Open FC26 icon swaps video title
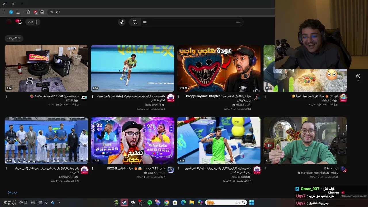The height and width of the screenshot is (207, 368). [136, 168]
